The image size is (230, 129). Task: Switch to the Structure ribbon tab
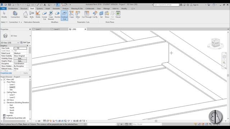[x=24, y=9]
